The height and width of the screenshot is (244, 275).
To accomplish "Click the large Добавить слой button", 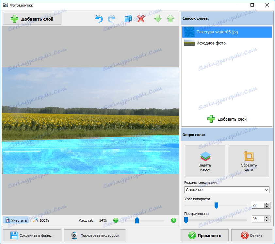I will (32, 19).
